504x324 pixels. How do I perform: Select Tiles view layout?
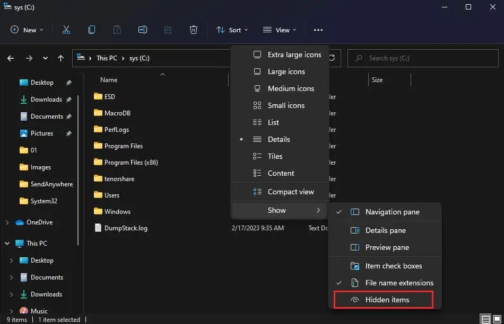pyautogui.click(x=280, y=156)
